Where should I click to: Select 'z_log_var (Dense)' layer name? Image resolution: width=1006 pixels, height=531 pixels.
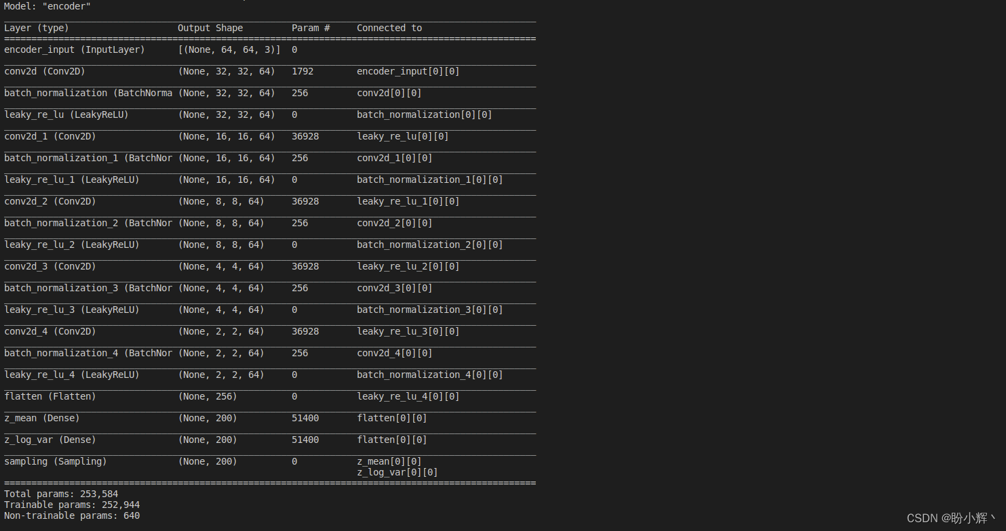pyautogui.click(x=50, y=440)
